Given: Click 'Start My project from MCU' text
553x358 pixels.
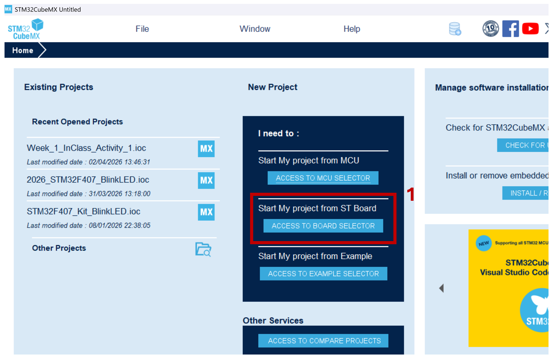Looking at the screenshot, I should click(308, 160).
